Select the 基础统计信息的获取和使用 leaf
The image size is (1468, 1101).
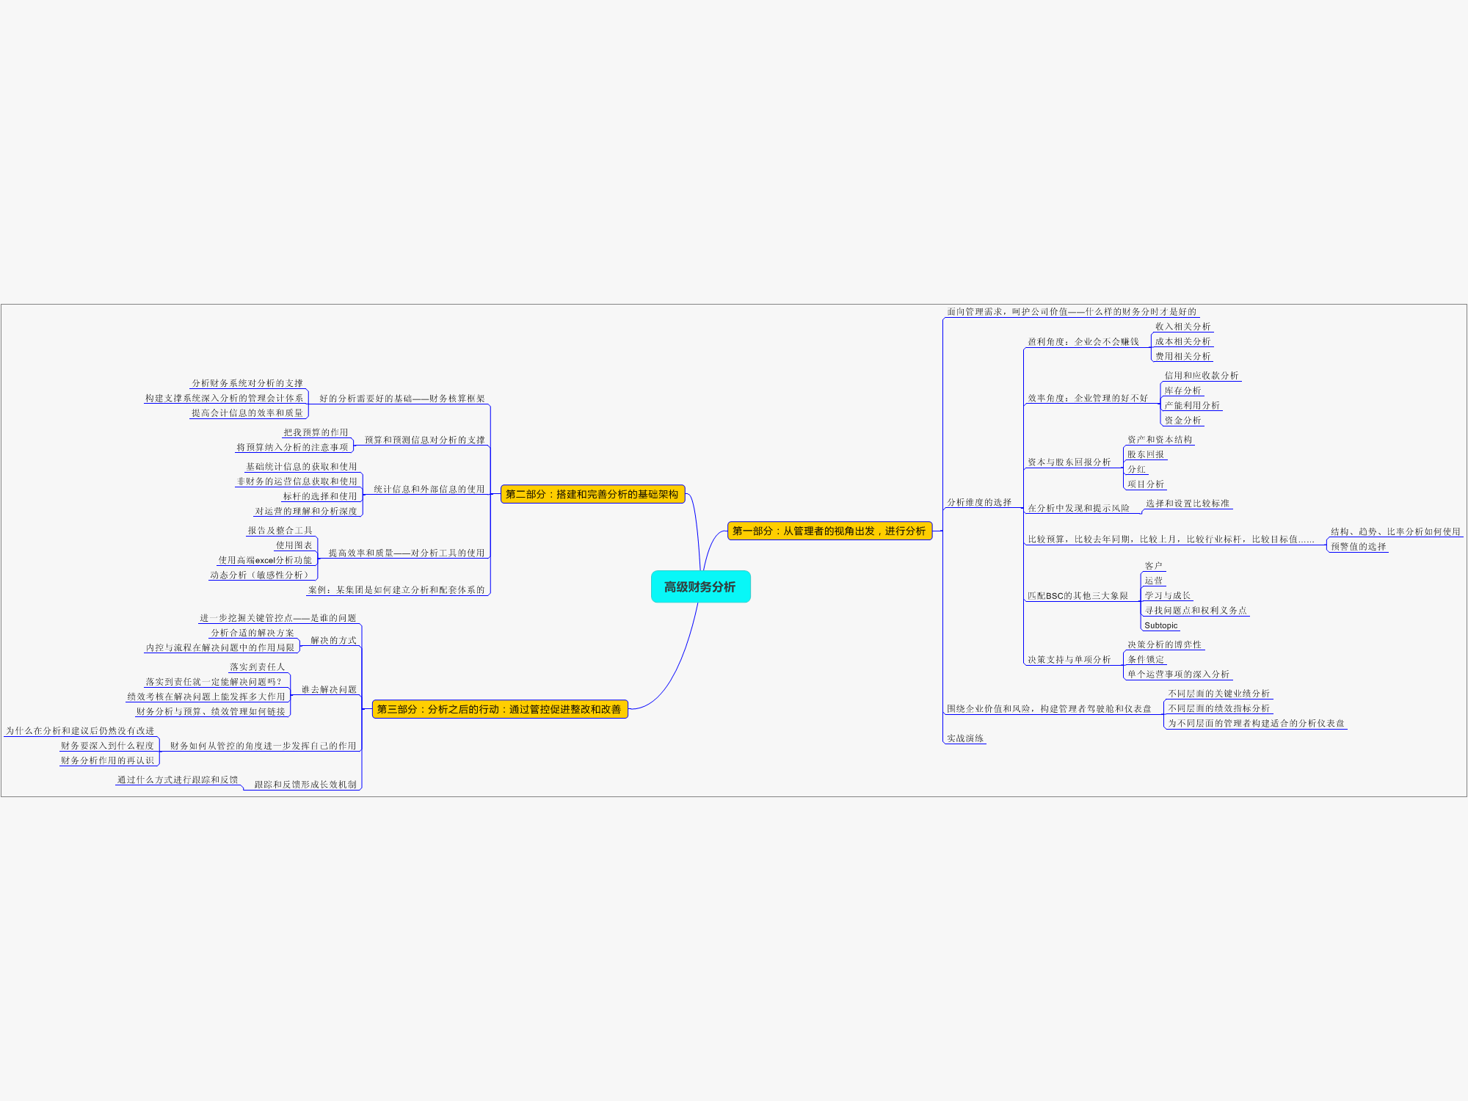click(x=302, y=467)
